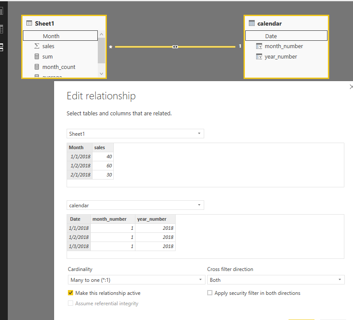Uncheck Make this relationship active
Image resolution: width=353 pixels, height=320 pixels.
point(71,293)
